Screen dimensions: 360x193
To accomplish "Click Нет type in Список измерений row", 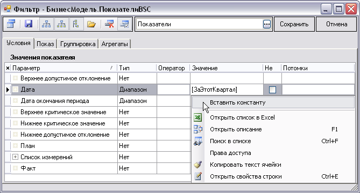I will coord(137,157).
